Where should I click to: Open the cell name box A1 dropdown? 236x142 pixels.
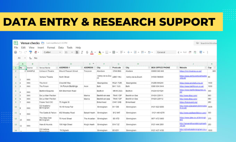point(25,58)
